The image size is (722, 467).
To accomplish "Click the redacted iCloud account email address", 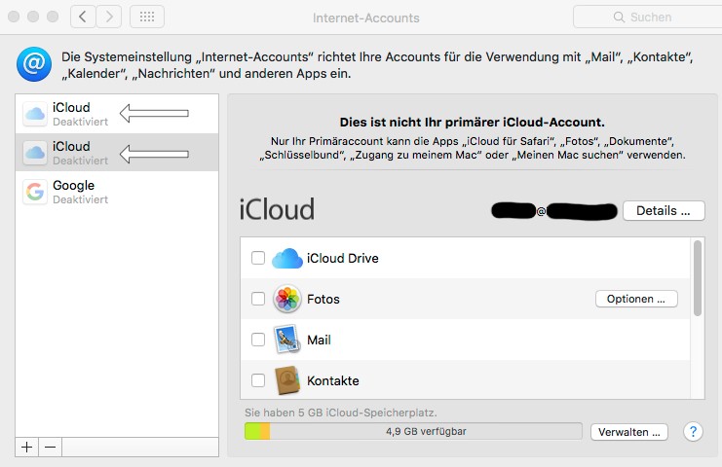I will [x=554, y=211].
